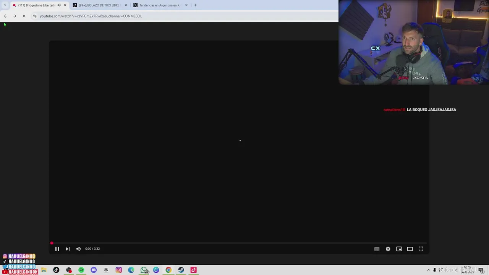Screen dimensions: 489x275
Task: Click the red video progress bar
Action: click(239, 243)
